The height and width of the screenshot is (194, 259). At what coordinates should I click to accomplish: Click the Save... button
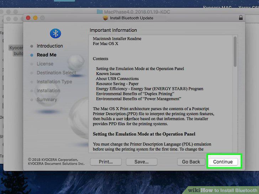click(142, 162)
